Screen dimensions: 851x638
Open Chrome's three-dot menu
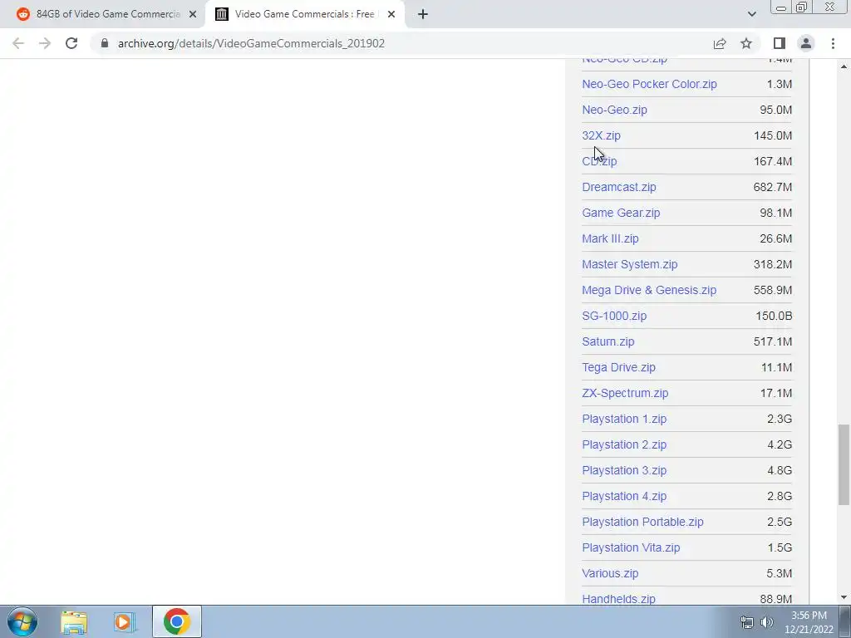pos(833,43)
